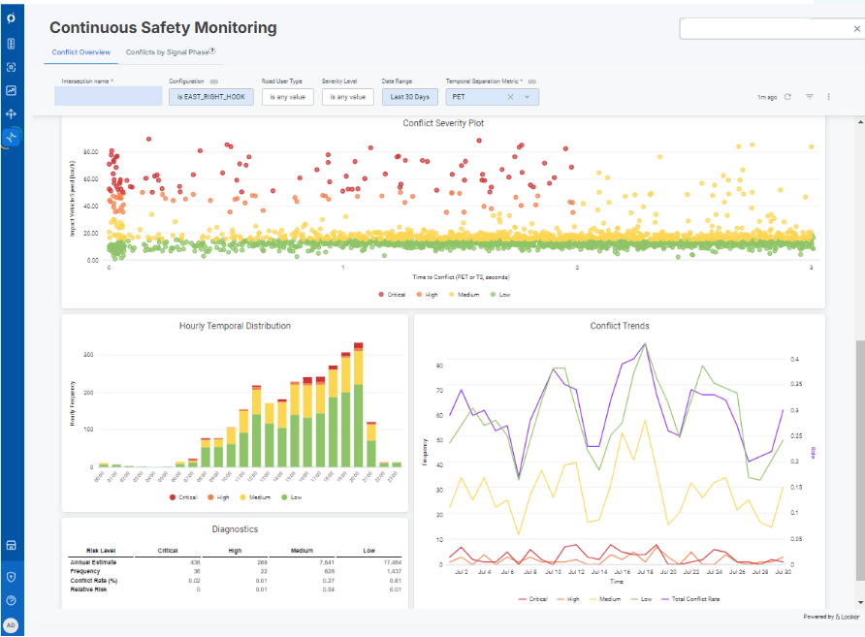865x637 pixels.
Task: Open the Road User Type filter
Action: point(287,97)
